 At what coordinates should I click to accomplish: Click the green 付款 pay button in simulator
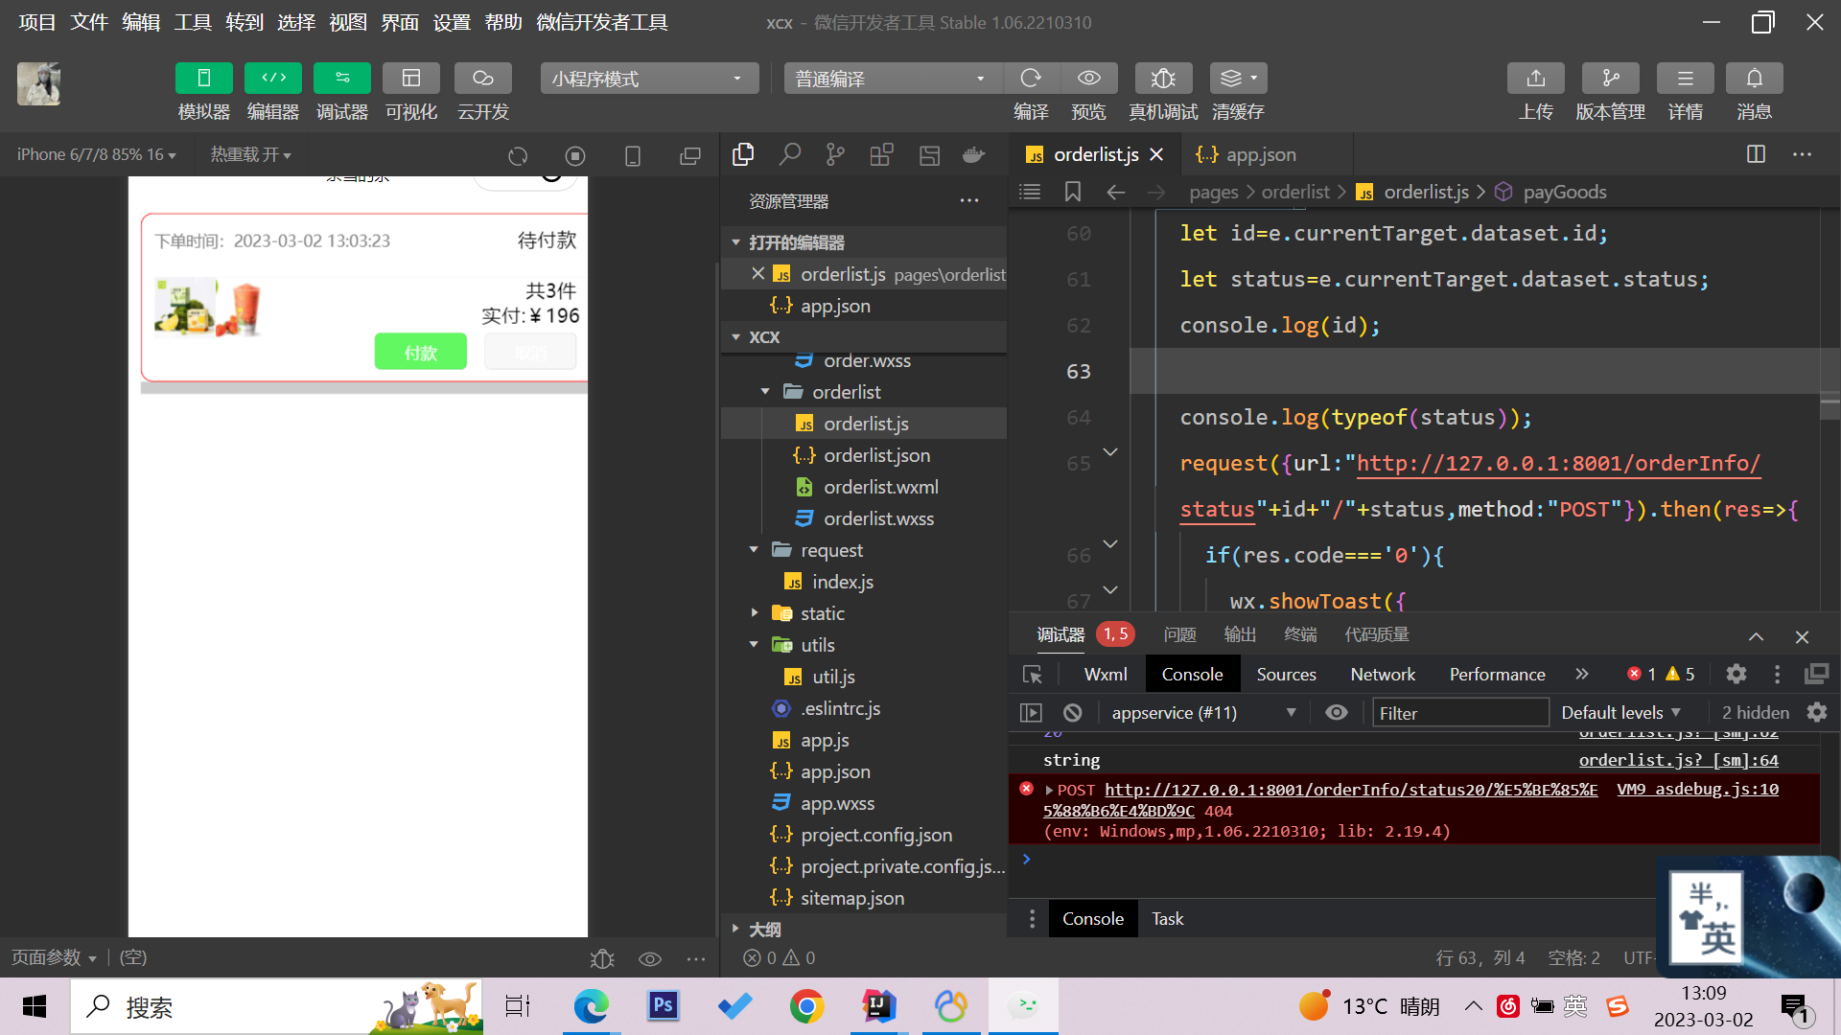pos(420,352)
